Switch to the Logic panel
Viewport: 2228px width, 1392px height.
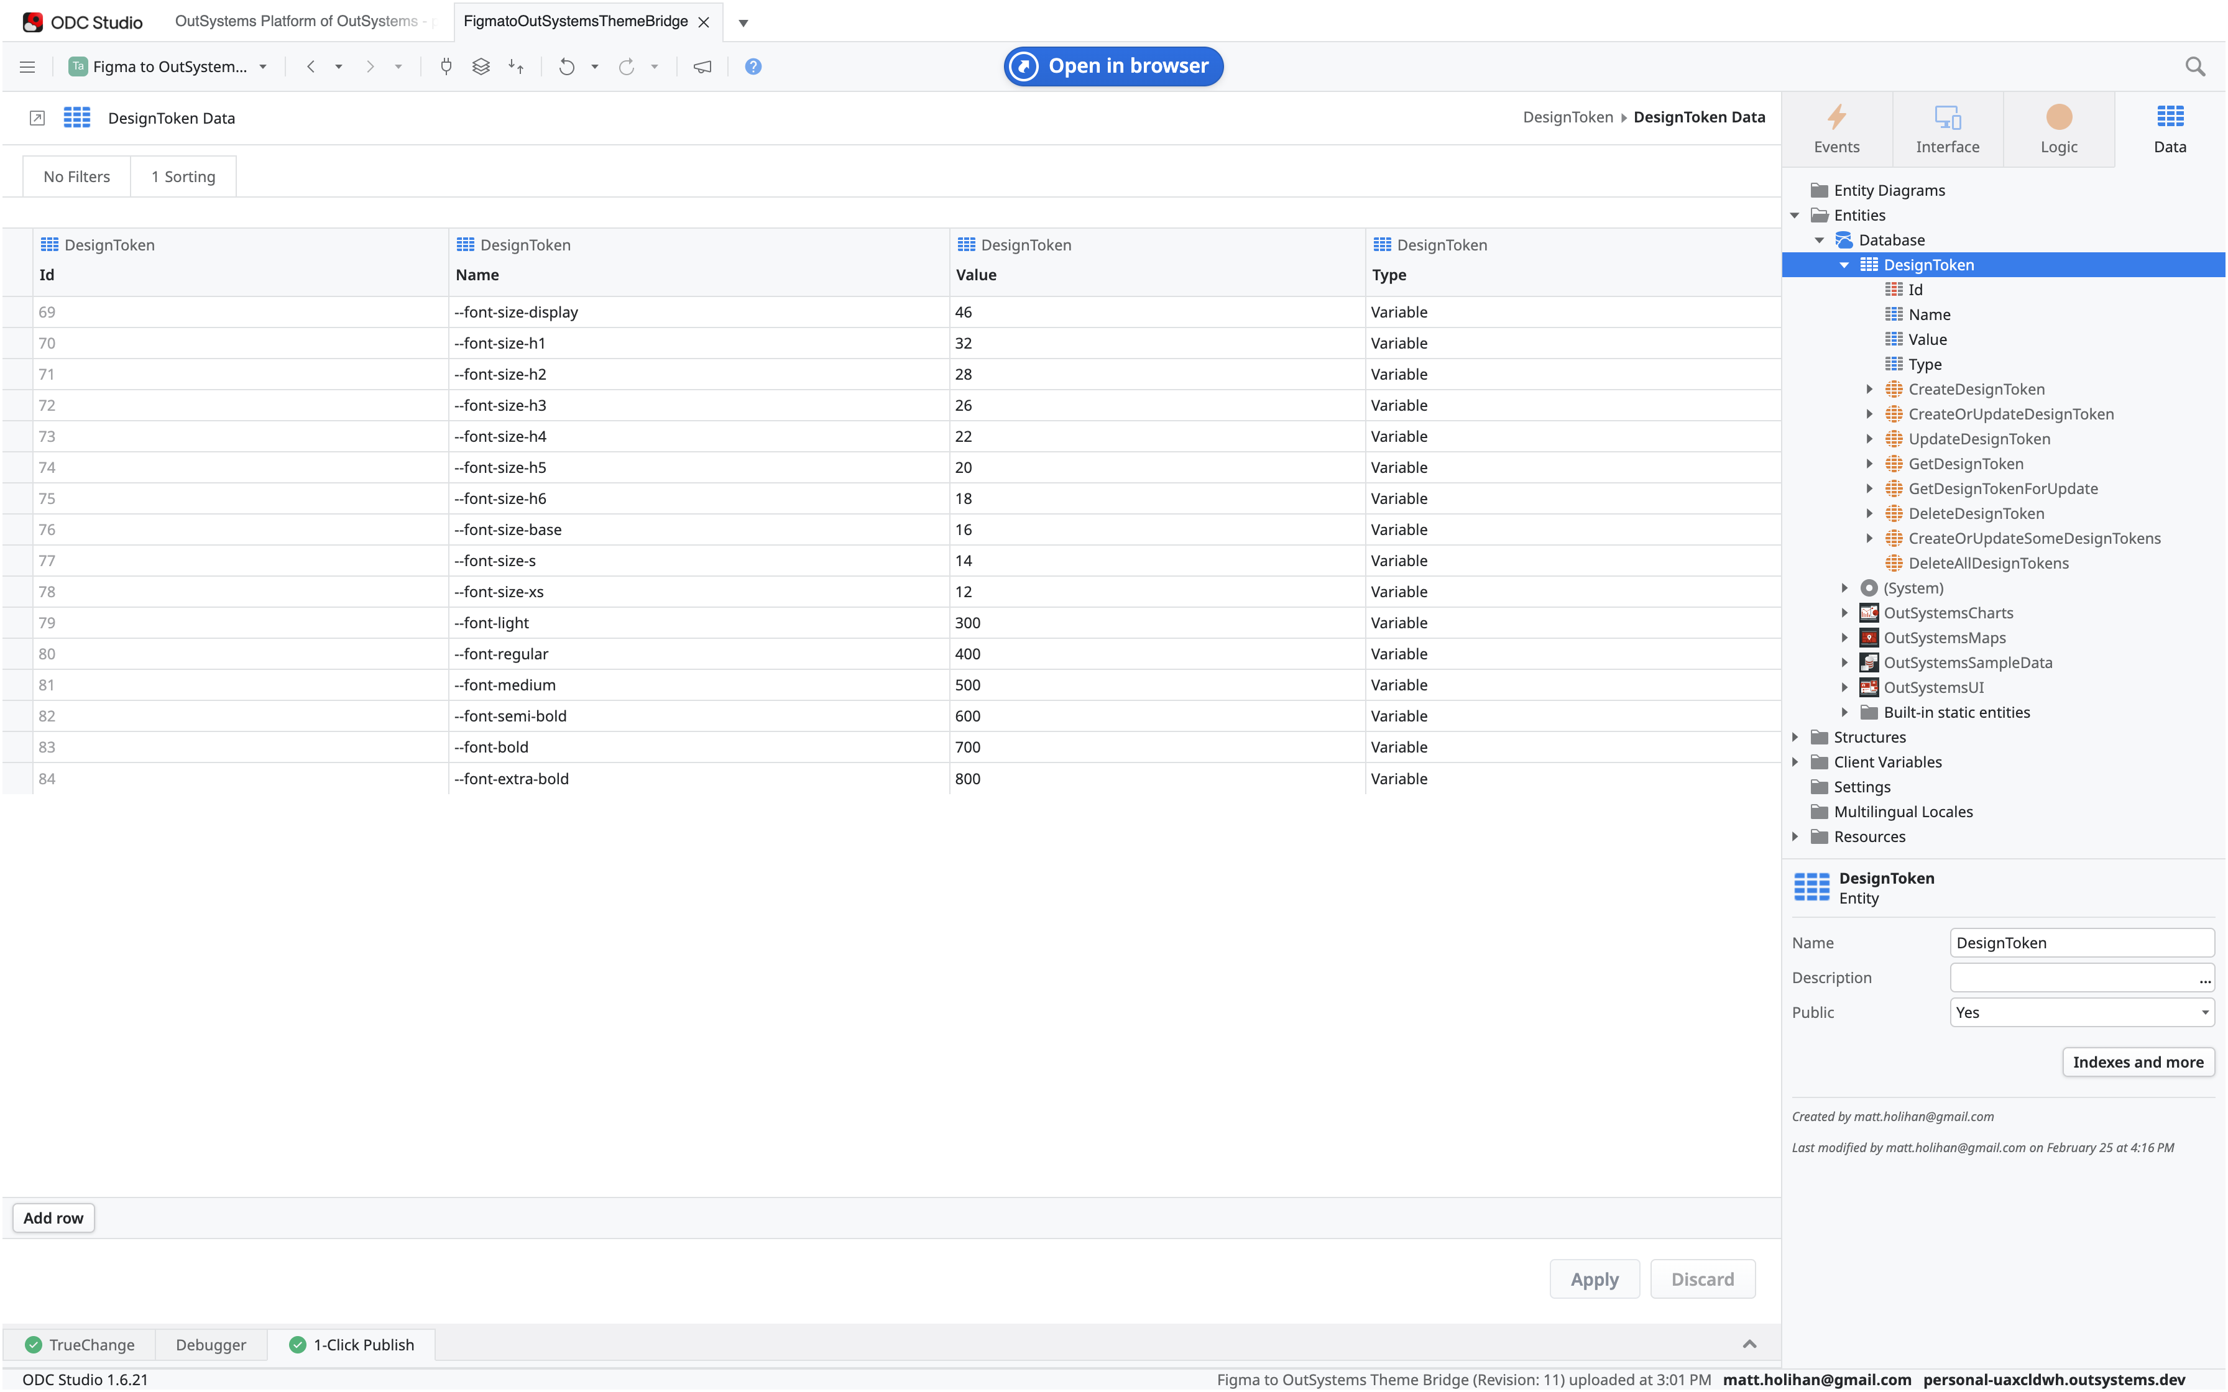2060,128
